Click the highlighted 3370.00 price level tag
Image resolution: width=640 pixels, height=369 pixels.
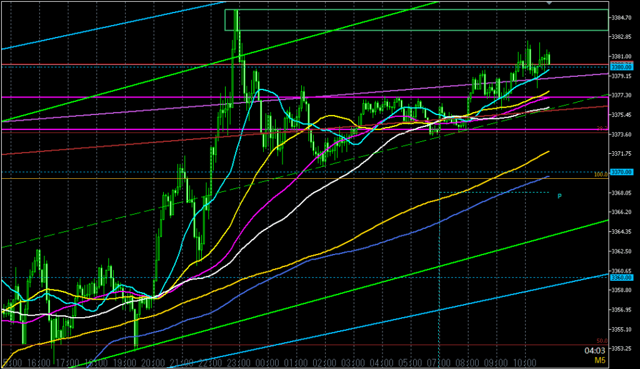[x=621, y=172]
